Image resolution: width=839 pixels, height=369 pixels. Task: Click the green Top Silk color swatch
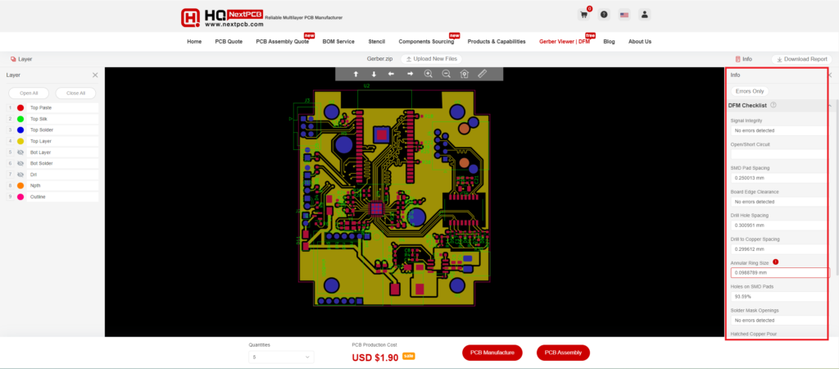(20, 119)
